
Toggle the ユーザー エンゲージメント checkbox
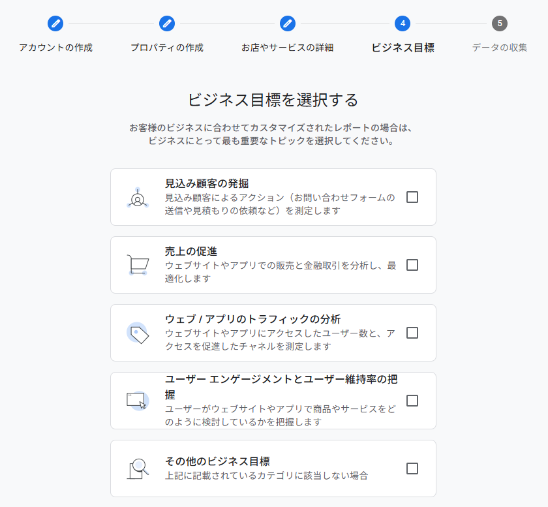click(x=412, y=401)
